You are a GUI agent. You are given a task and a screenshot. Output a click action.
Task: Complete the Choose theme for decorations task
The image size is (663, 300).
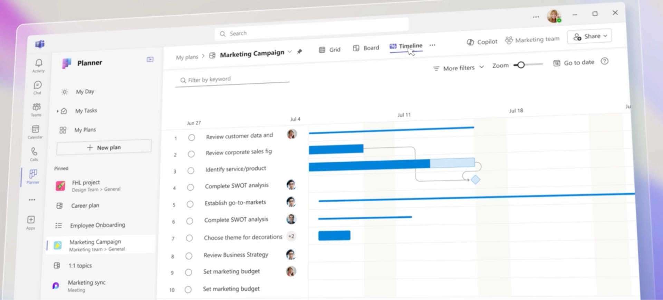[x=189, y=238]
